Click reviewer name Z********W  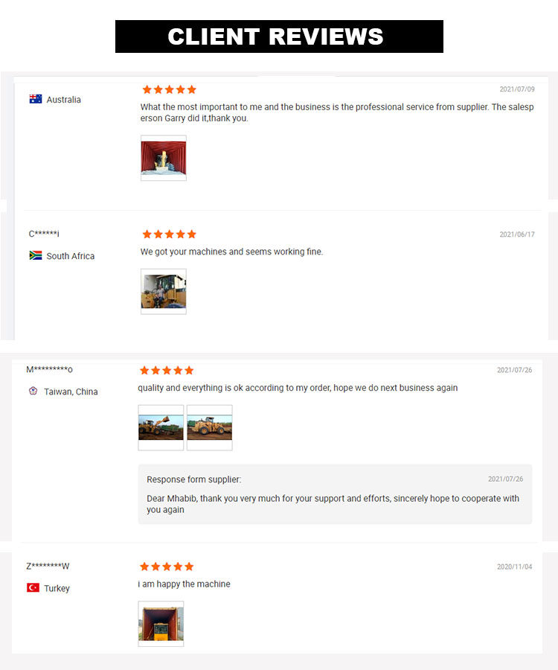[48, 566]
